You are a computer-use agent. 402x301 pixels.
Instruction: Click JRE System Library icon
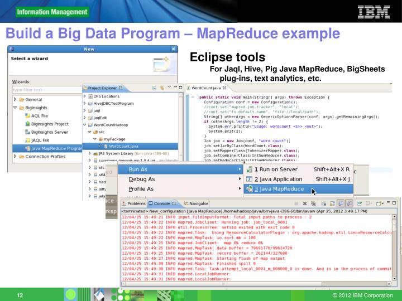(95, 154)
